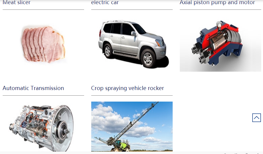Viewport: 263px width, 154px height.
Task: Click the divider line under Automatic Transmission
Action: 43,95
